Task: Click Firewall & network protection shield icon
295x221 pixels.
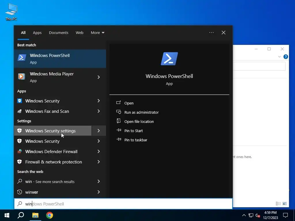Action: [20, 162]
